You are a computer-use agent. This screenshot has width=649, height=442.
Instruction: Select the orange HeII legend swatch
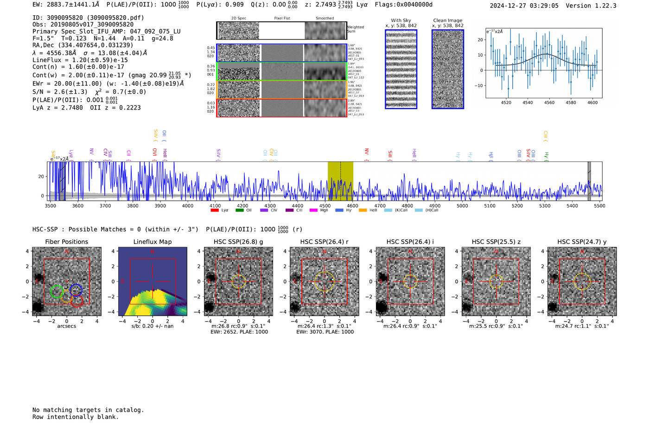(x=363, y=210)
